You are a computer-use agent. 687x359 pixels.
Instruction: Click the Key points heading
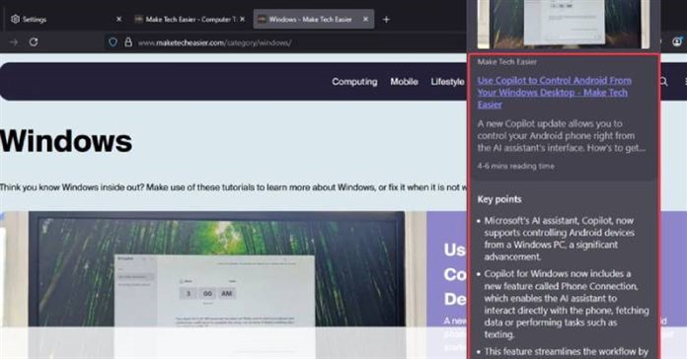tap(499, 199)
